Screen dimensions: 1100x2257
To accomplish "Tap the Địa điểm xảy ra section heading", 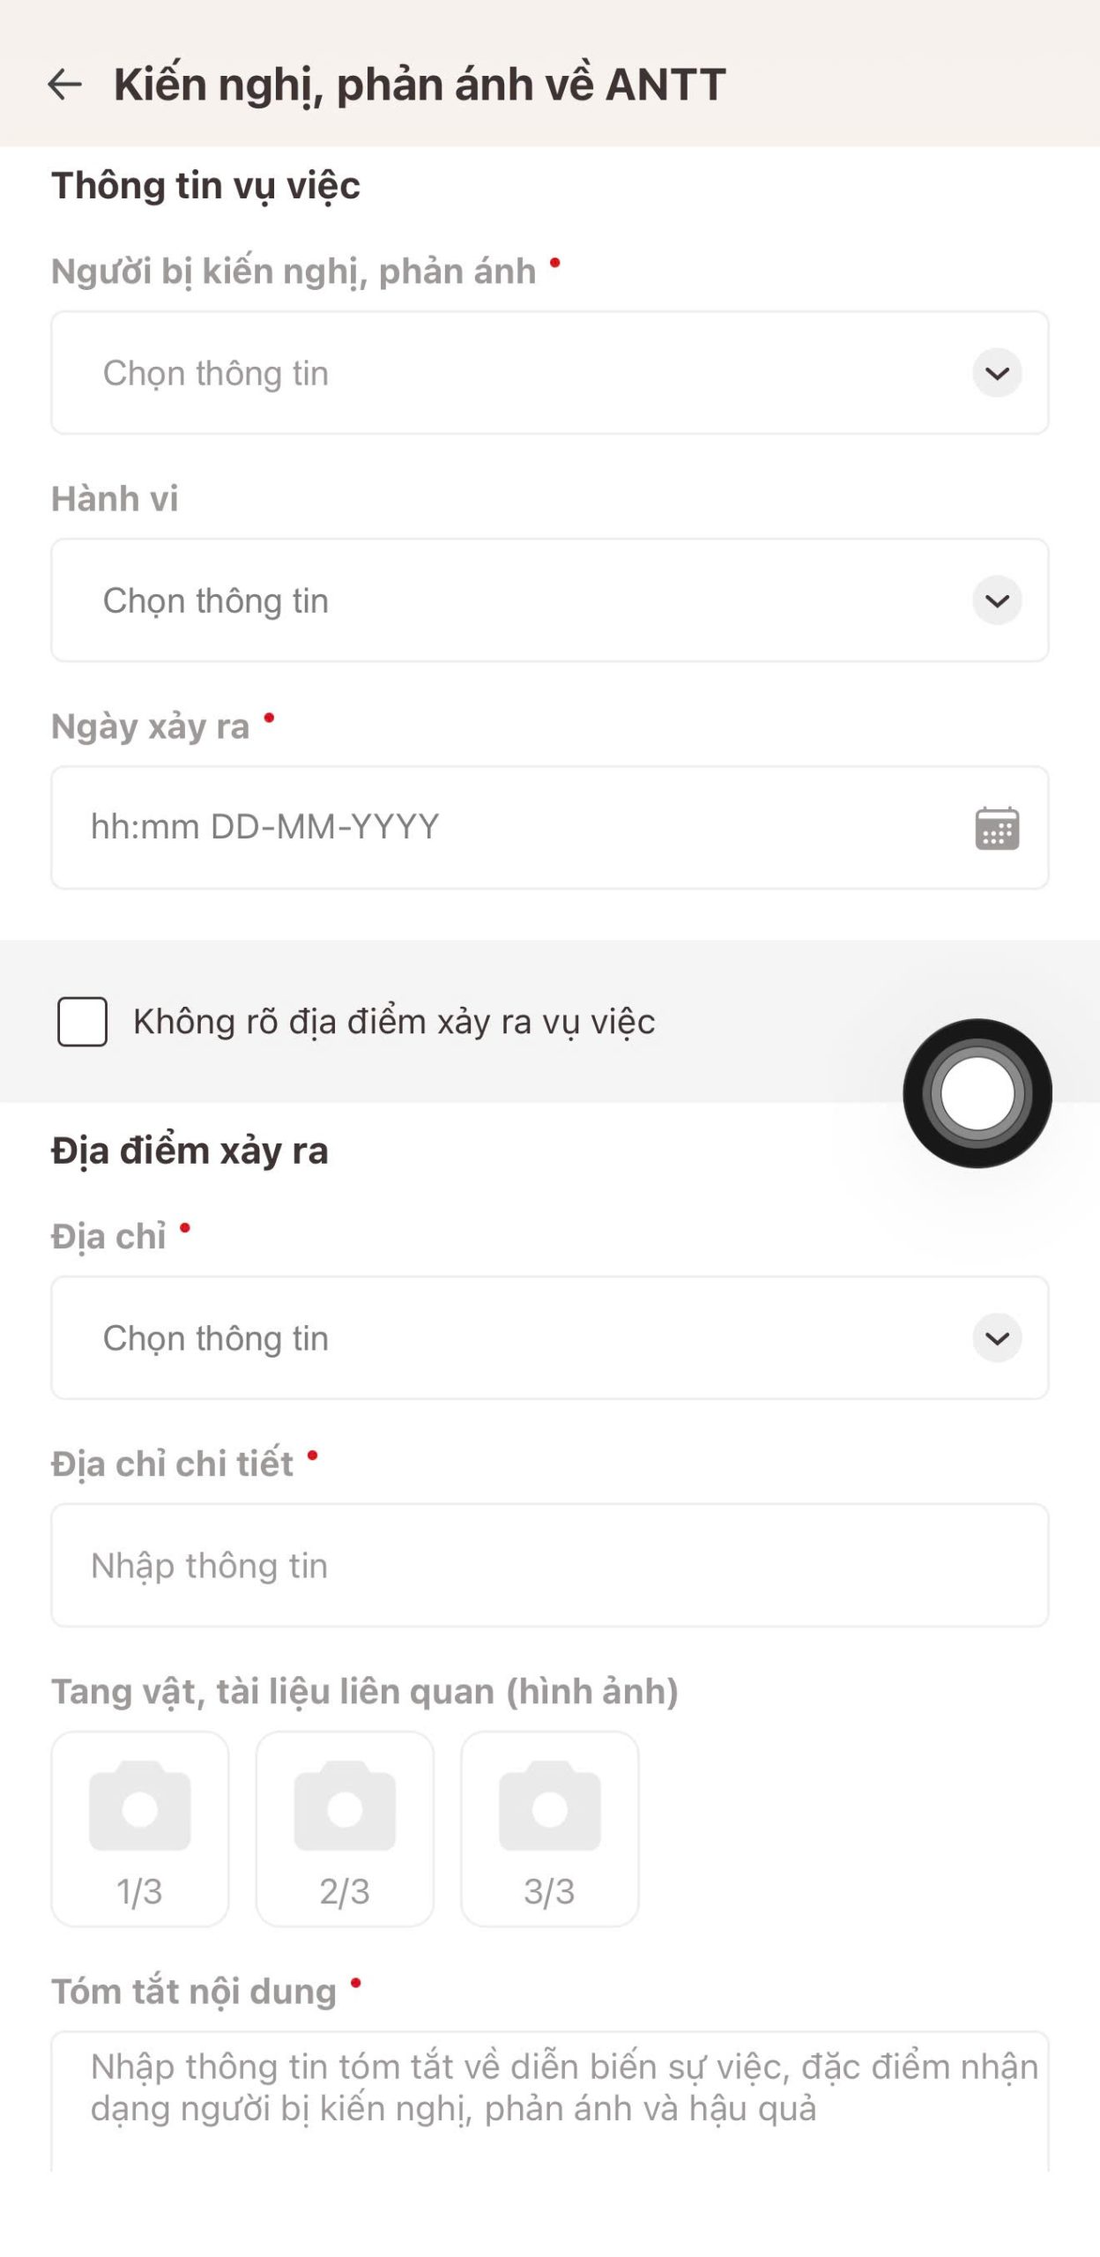I will 190,1151.
